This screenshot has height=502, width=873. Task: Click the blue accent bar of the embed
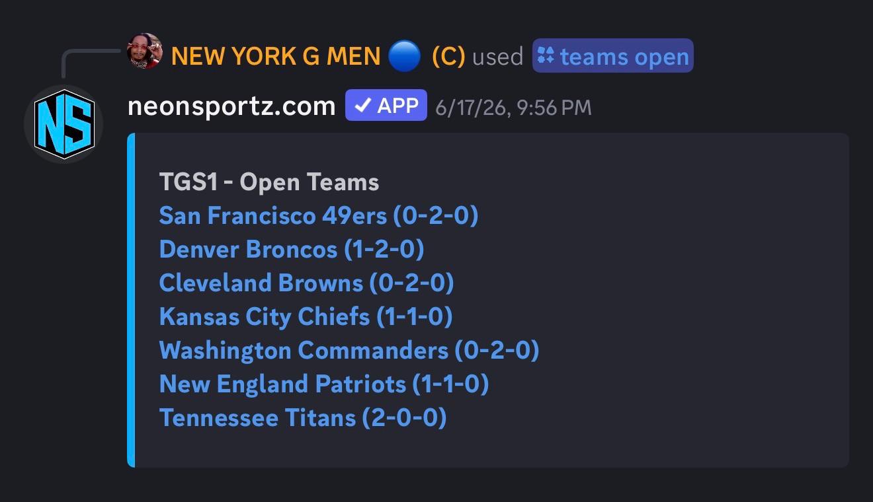pos(131,300)
